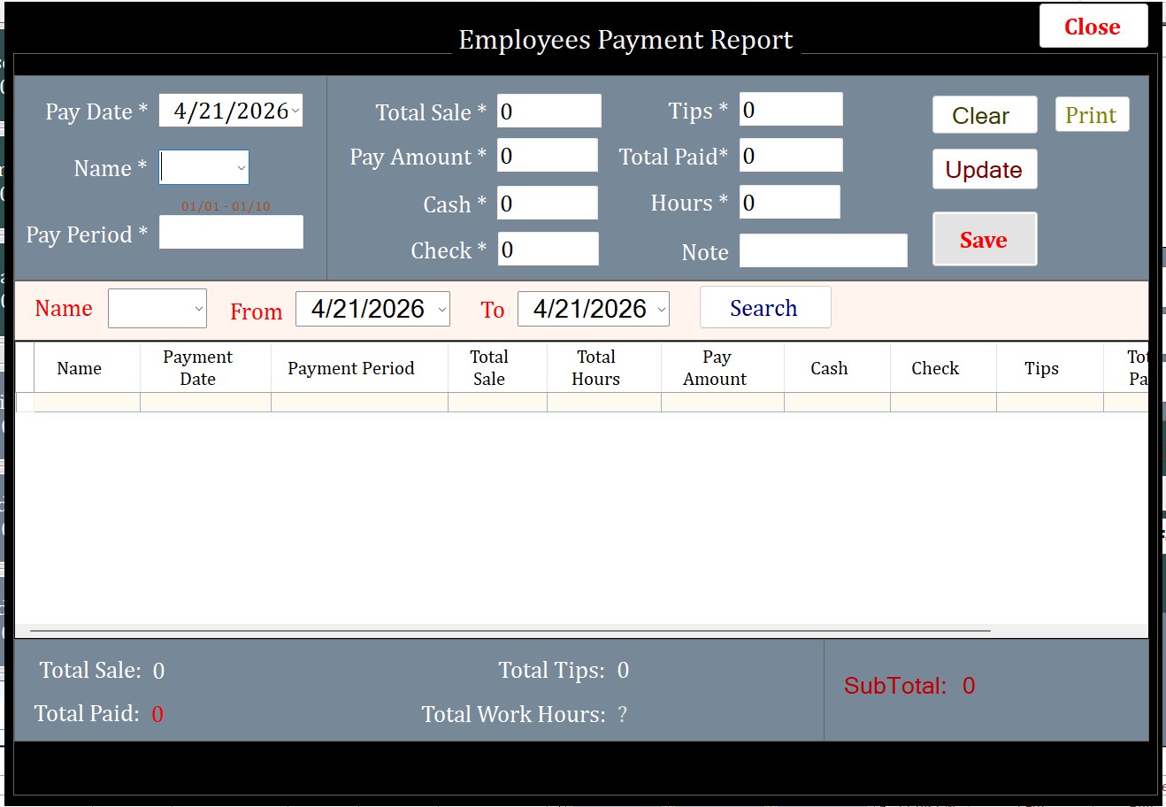Click the Update button

click(984, 169)
